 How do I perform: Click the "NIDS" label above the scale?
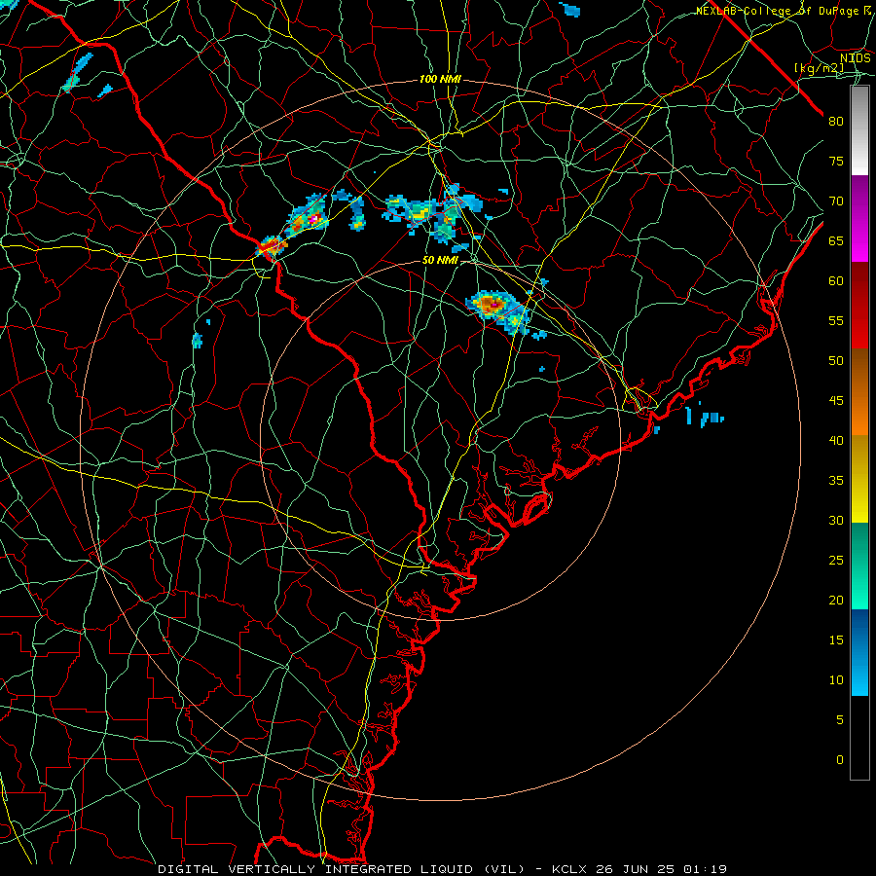(856, 58)
